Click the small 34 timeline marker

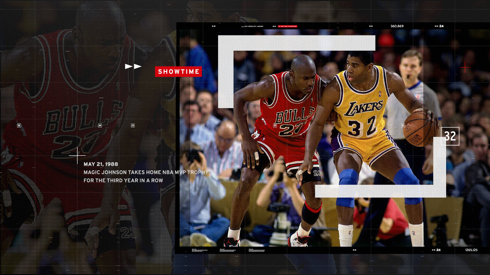tap(100, 125)
